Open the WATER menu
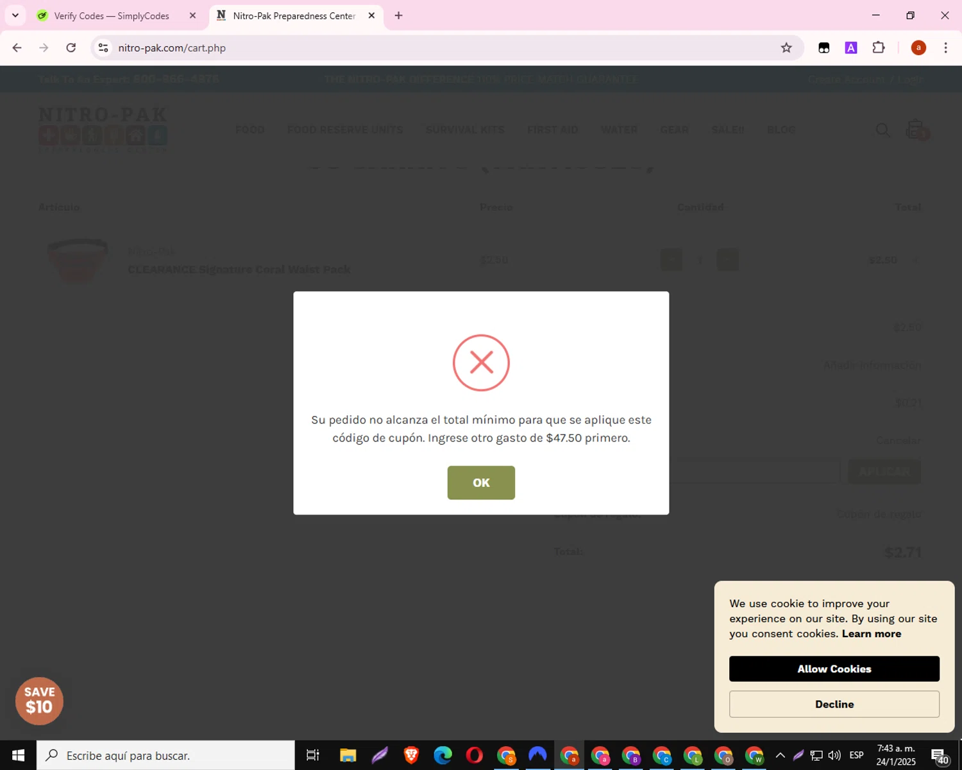Screen dimensions: 962x770 click(619, 130)
